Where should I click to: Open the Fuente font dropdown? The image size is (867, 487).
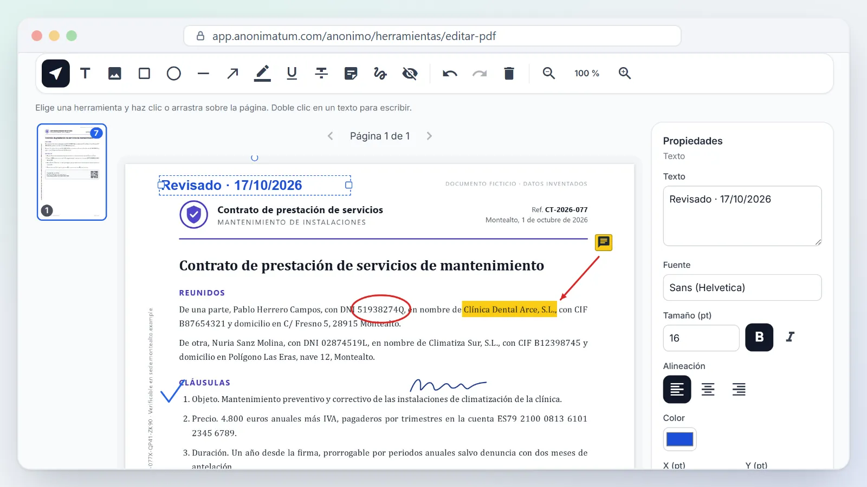[x=742, y=288]
